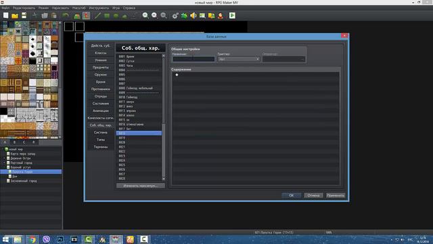
Task: Click the Actual Size zoom icon
Action: (164, 16)
